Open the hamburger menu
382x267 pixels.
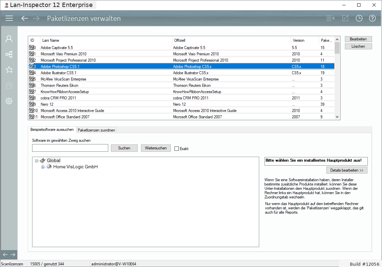pyautogui.click(x=9, y=18)
